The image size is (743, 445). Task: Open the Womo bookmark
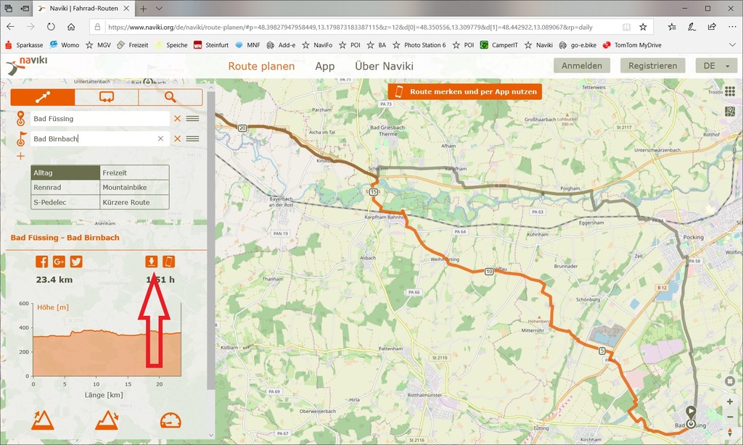[65, 45]
